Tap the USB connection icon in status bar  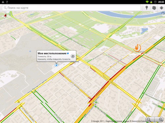(7, 2)
